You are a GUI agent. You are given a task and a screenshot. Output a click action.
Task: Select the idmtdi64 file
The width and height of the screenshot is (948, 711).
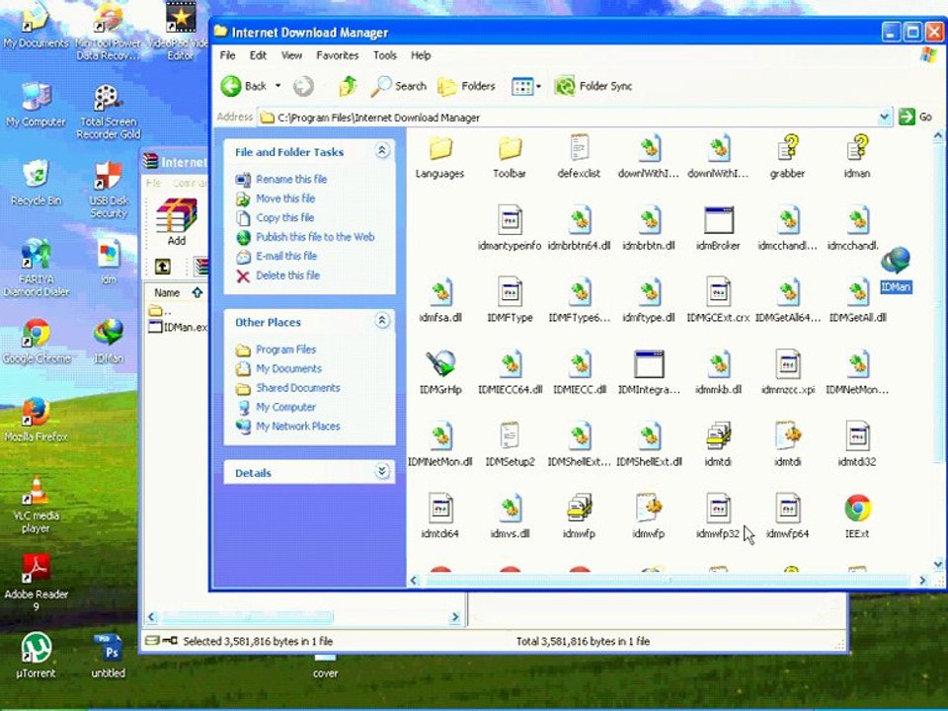click(x=440, y=516)
